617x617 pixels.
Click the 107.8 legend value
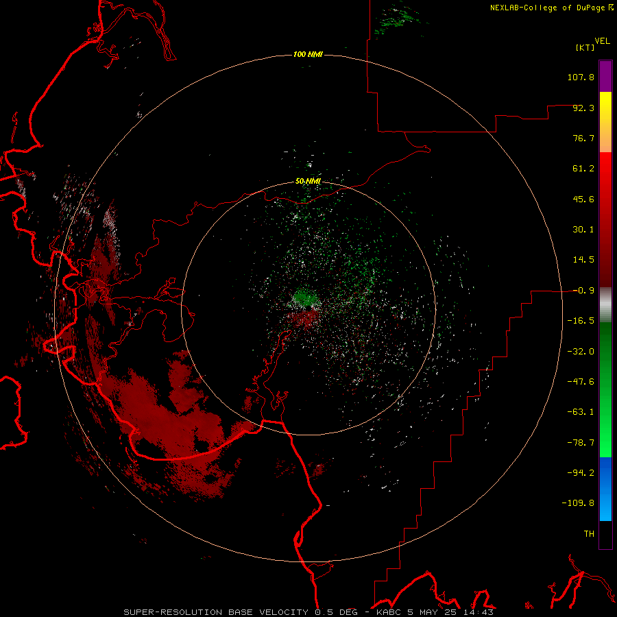point(581,77)
